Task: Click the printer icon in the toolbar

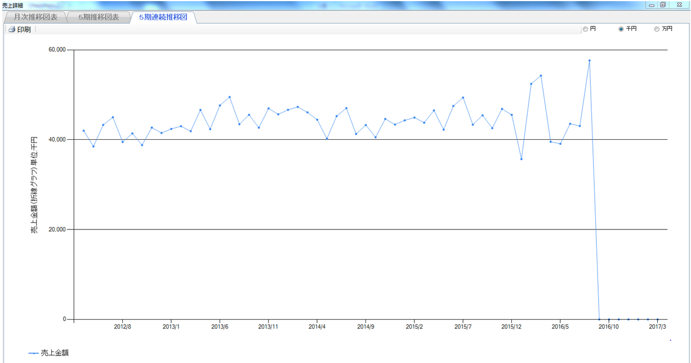Action: click(x=12, y=29)
